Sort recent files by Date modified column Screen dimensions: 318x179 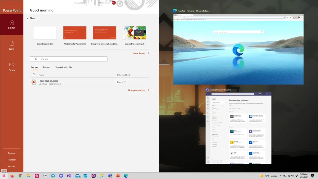pos(123,75)
